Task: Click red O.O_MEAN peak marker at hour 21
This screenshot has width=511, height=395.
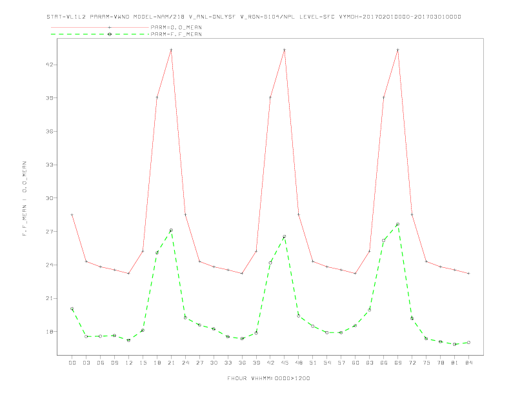Action: coord(171,50)
